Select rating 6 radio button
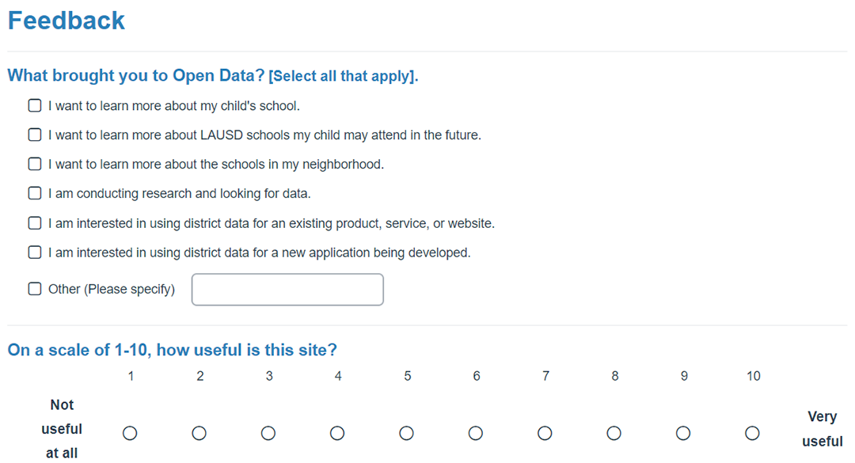Image resolution: width=855 pixels, height=463 pixels. (476, 434)
